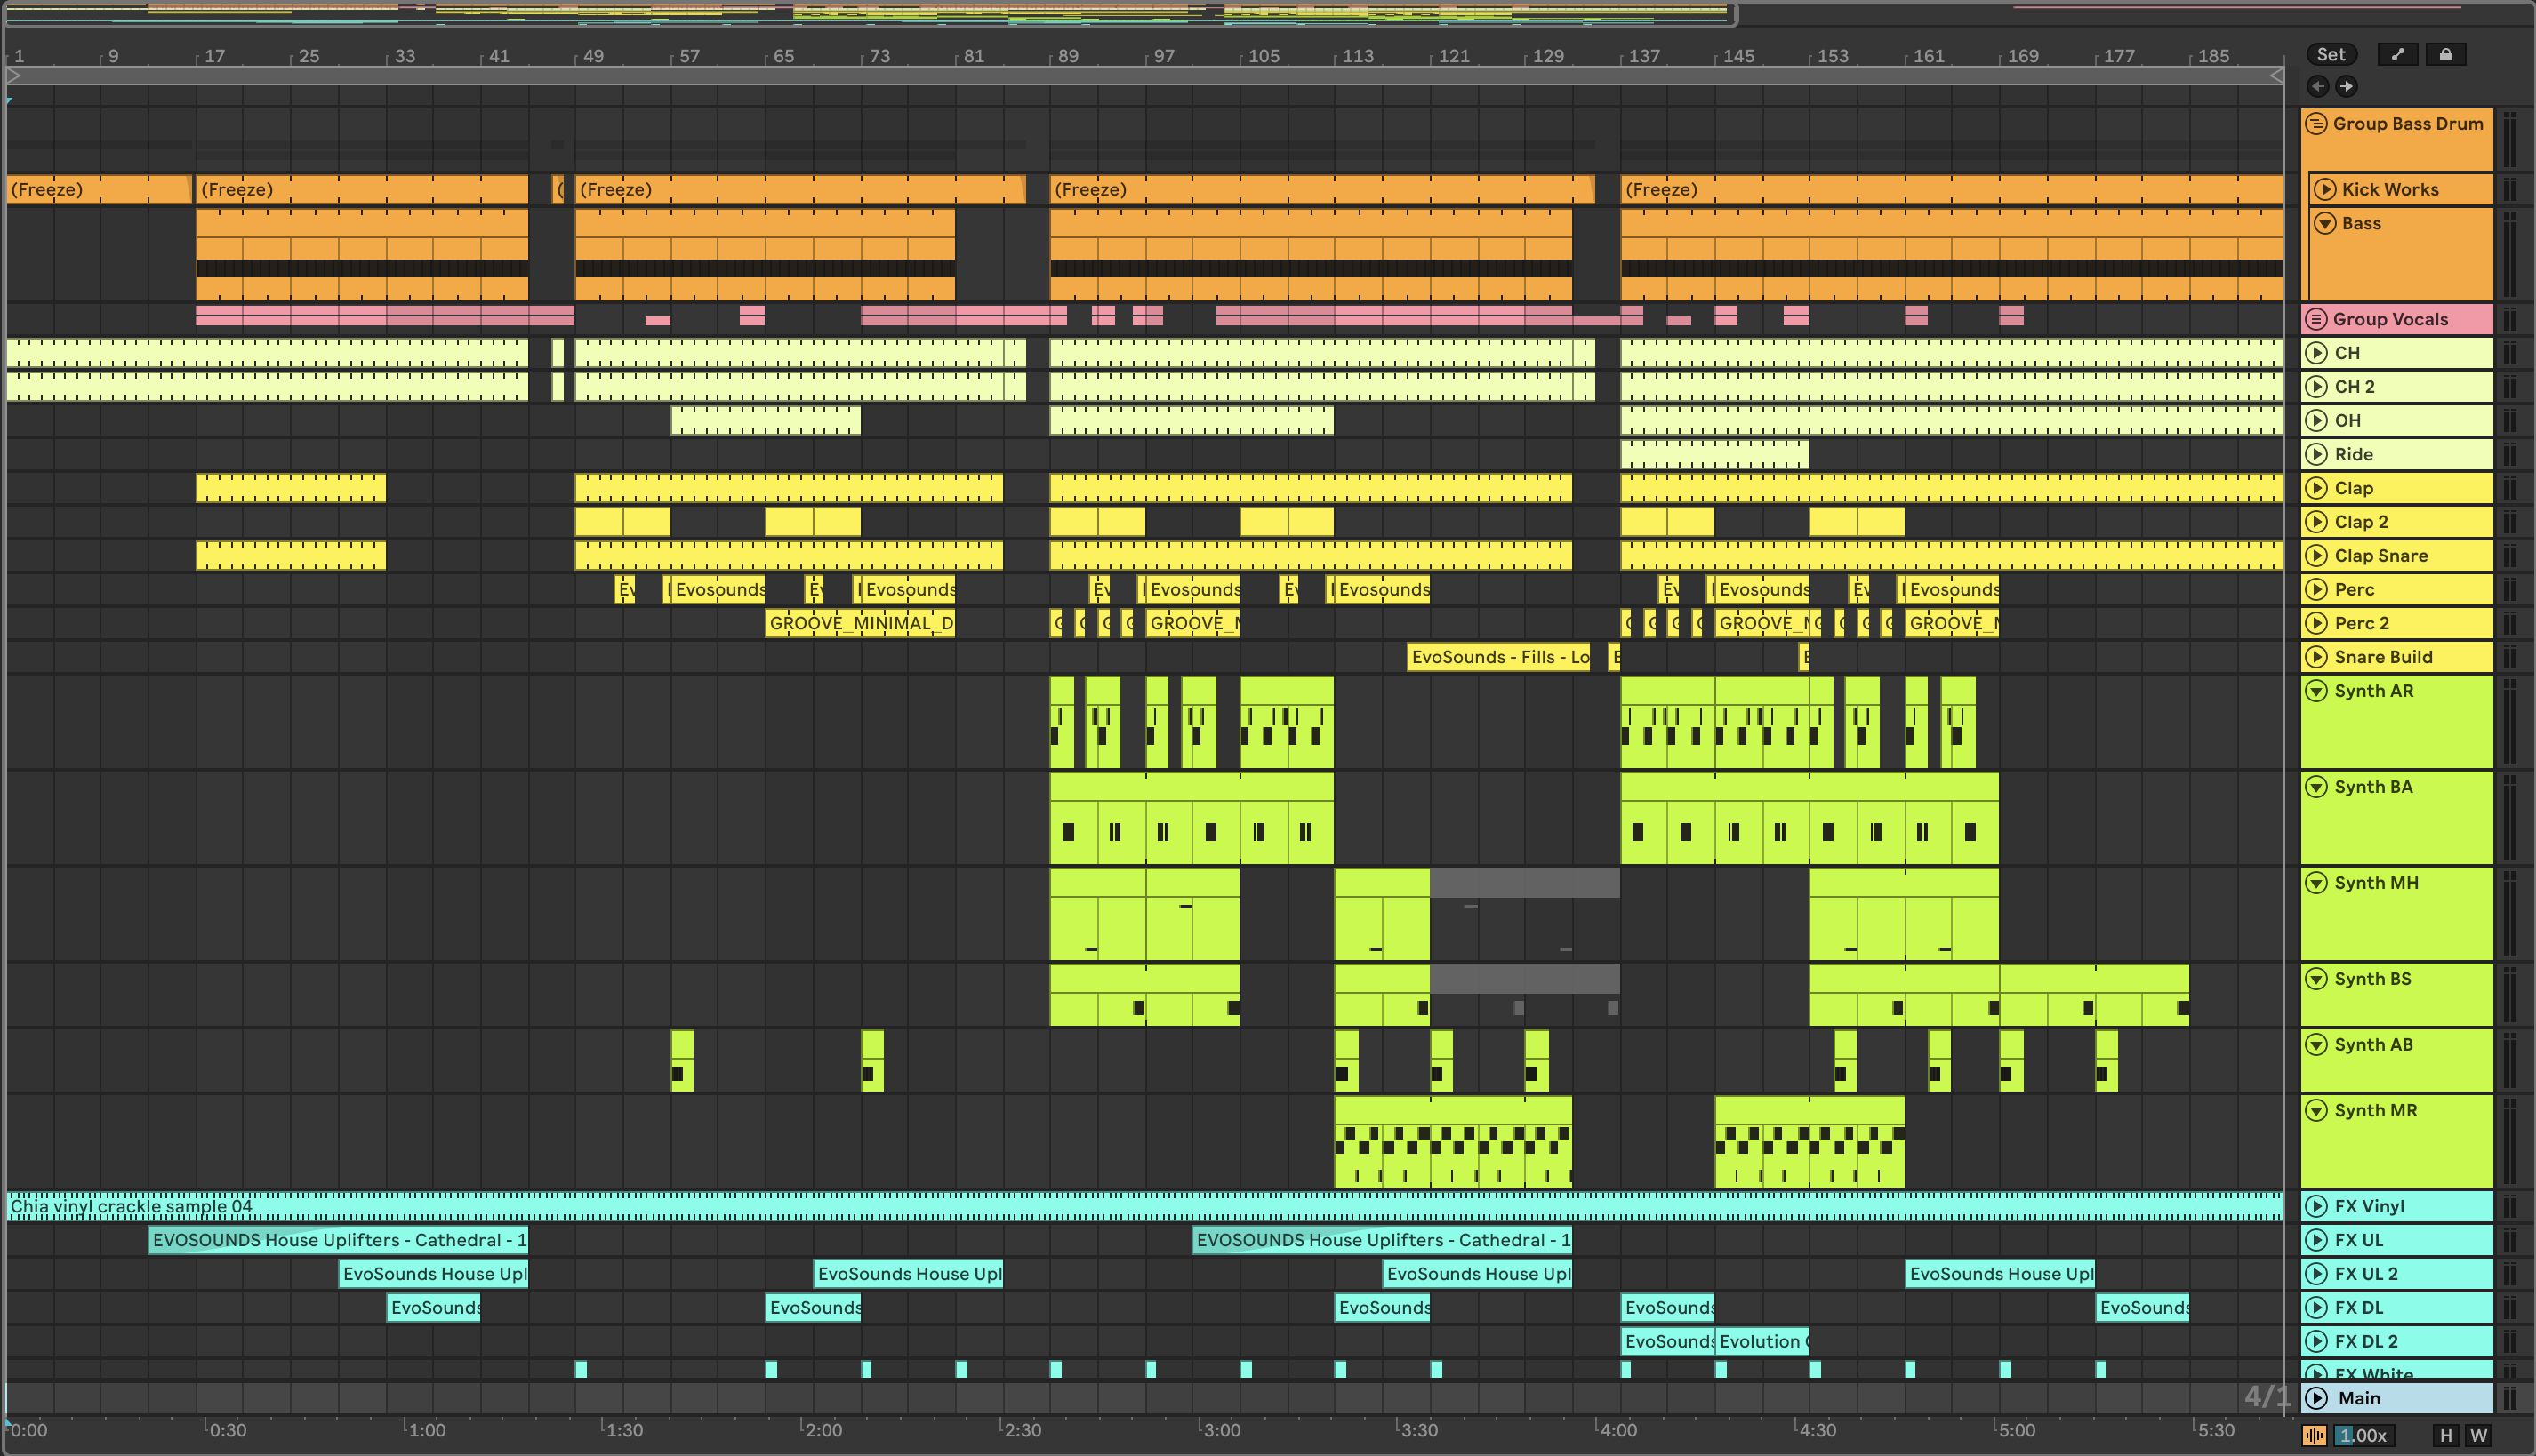Select the first EVOSOUNDS House Uplifters - Cathedral clip
The height and width of the screenshot is (1456, 2536).
338,1240
